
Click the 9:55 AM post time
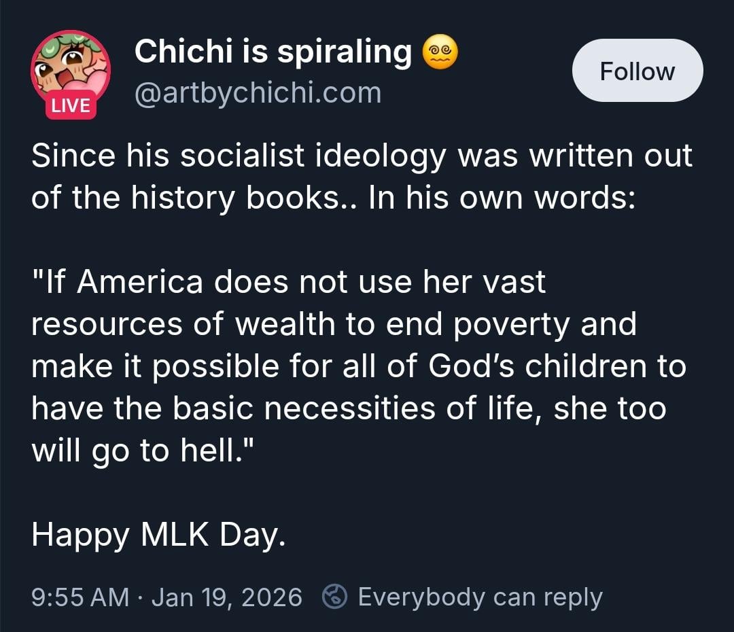[x=80, y=597]
